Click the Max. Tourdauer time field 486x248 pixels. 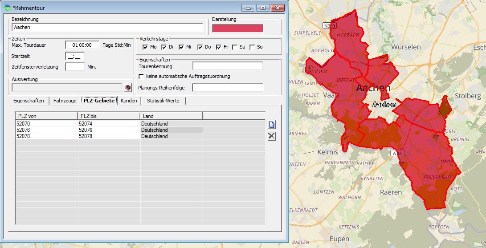(82, 45)
